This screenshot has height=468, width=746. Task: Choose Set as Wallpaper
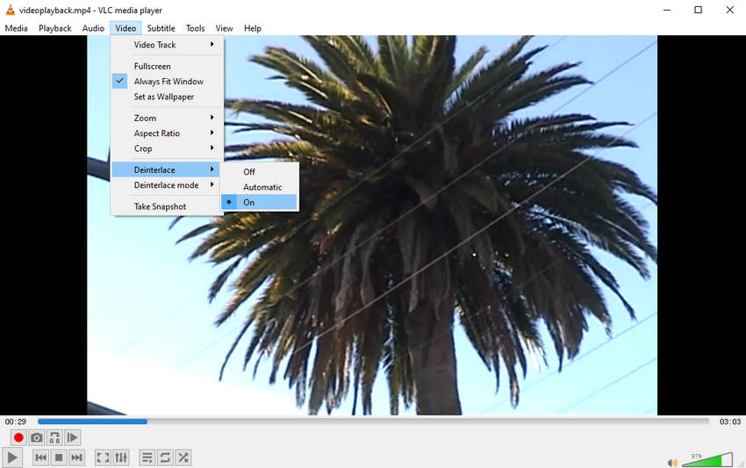point(167,97)
